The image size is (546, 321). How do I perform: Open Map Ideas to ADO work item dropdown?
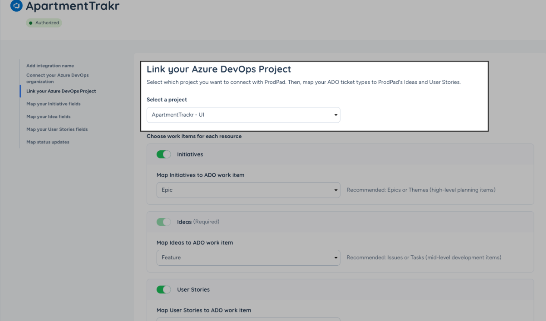pyautogui.click(x=248, y=257)
